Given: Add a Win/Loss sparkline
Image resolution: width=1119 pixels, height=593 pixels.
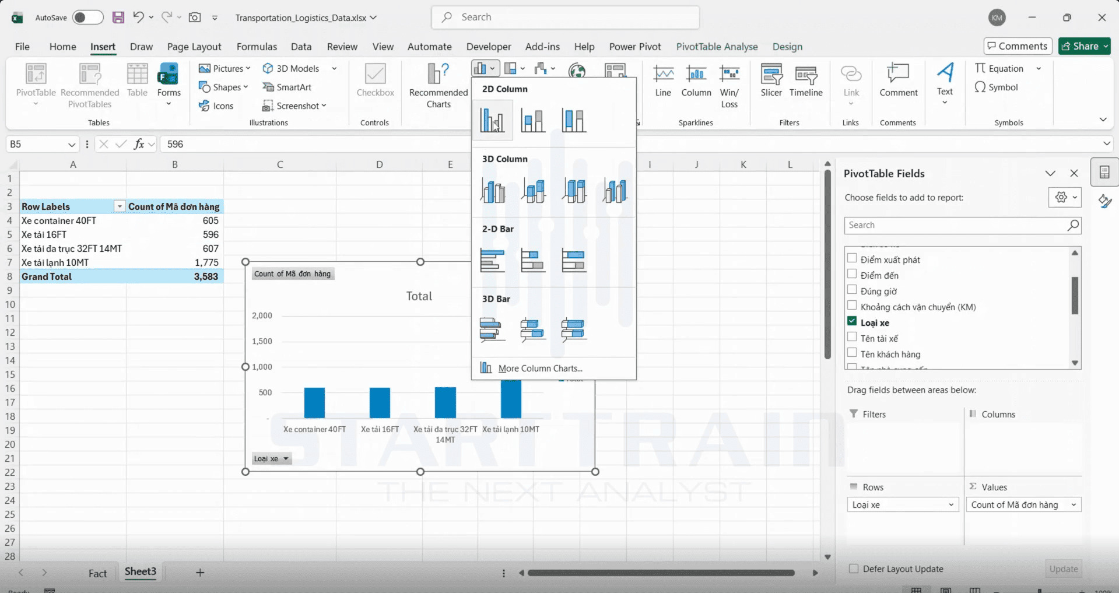Looking at the screenshot, I should tap(729, 86).
